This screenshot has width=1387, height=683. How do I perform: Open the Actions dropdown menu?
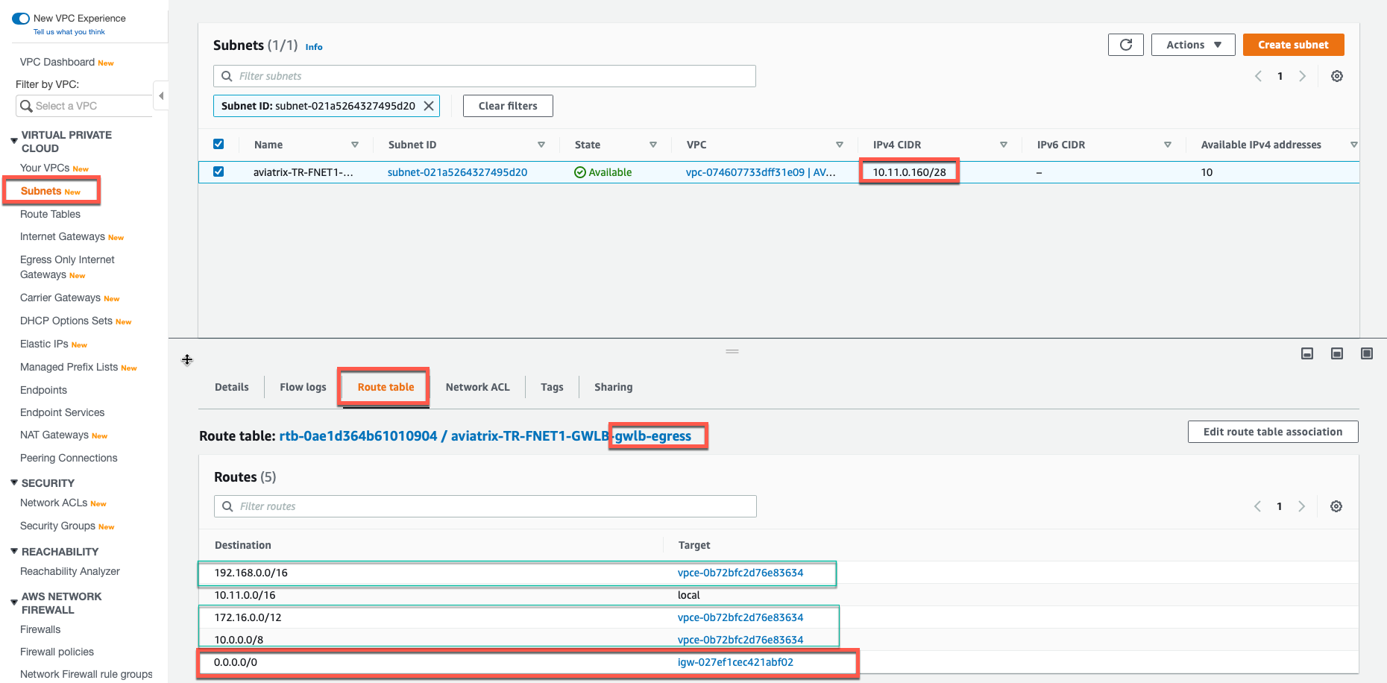click(1192, 45)
